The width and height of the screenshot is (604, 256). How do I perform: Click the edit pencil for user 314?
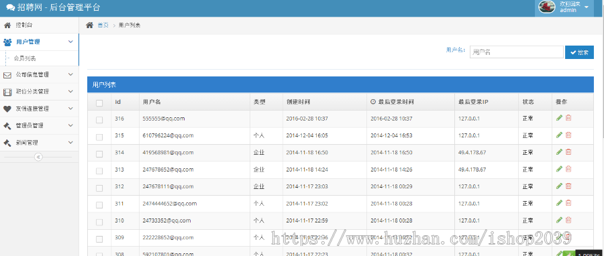tap(559, 152)
